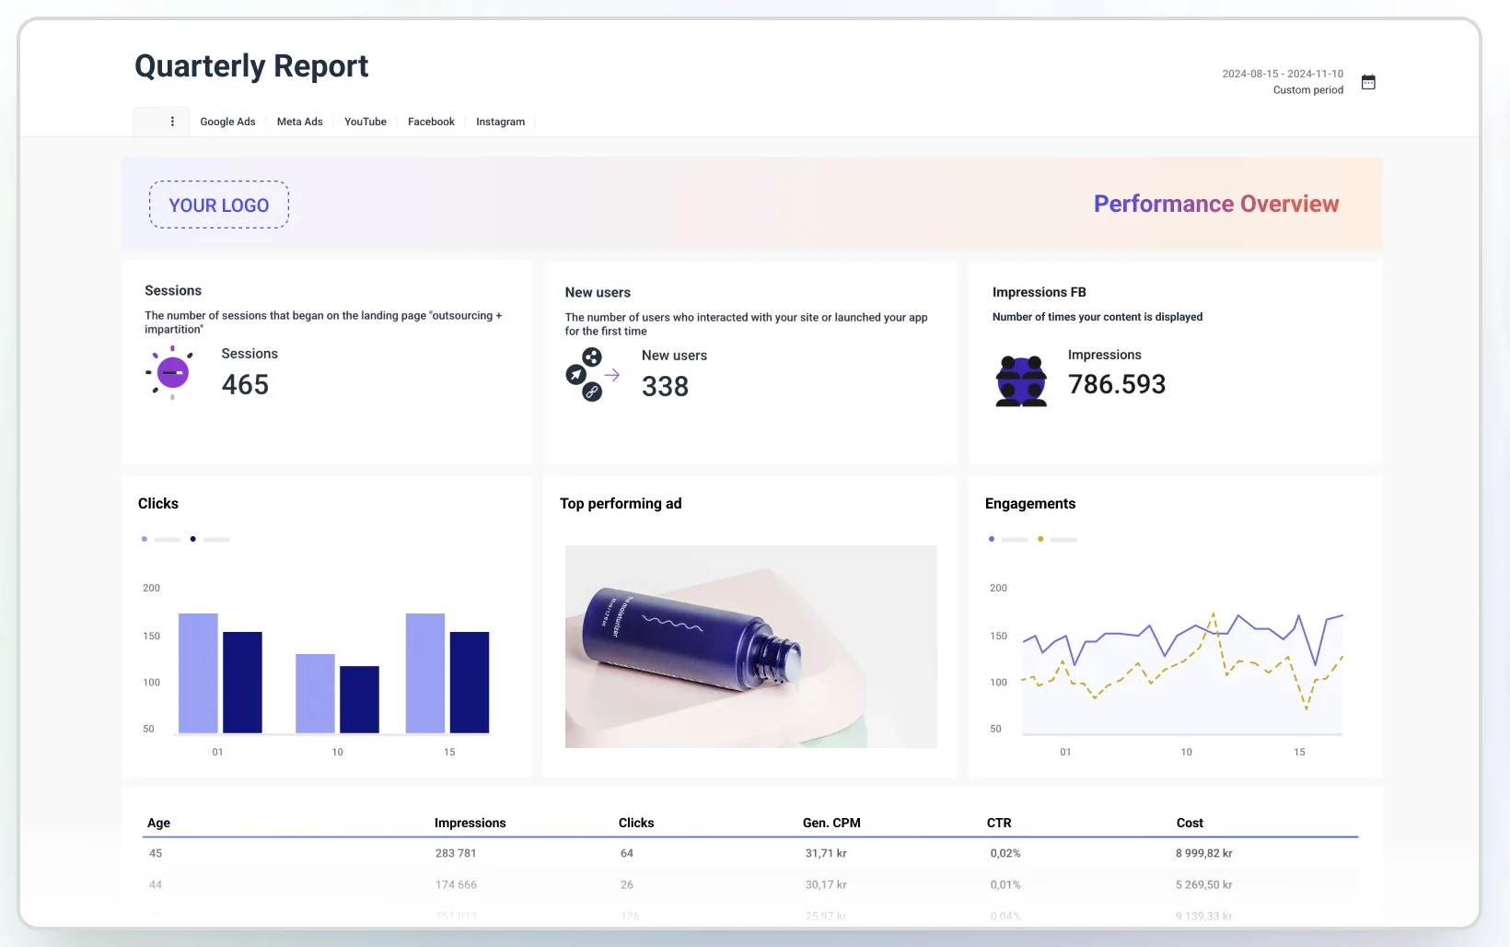The image size is (1510, 947).
Task: Click the New users value 338
Action: point(665,386)
